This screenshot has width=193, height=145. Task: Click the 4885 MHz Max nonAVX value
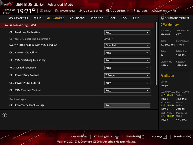pos(181,99)
